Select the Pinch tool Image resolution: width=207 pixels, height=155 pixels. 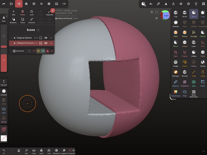coord(203,54)
